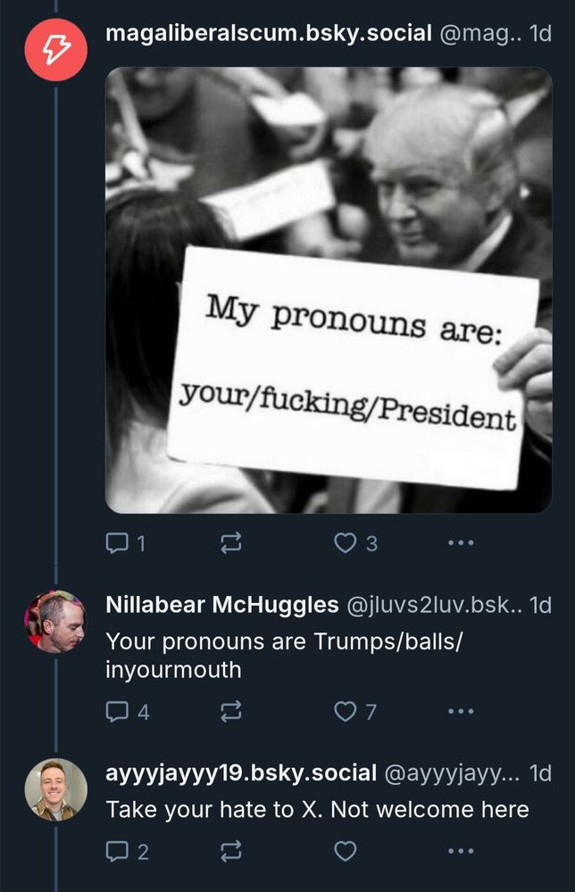This screenshot has width=575, height=892.
Task: Click the magaliberalscum red lightning avatar
Action: point(55,50)
